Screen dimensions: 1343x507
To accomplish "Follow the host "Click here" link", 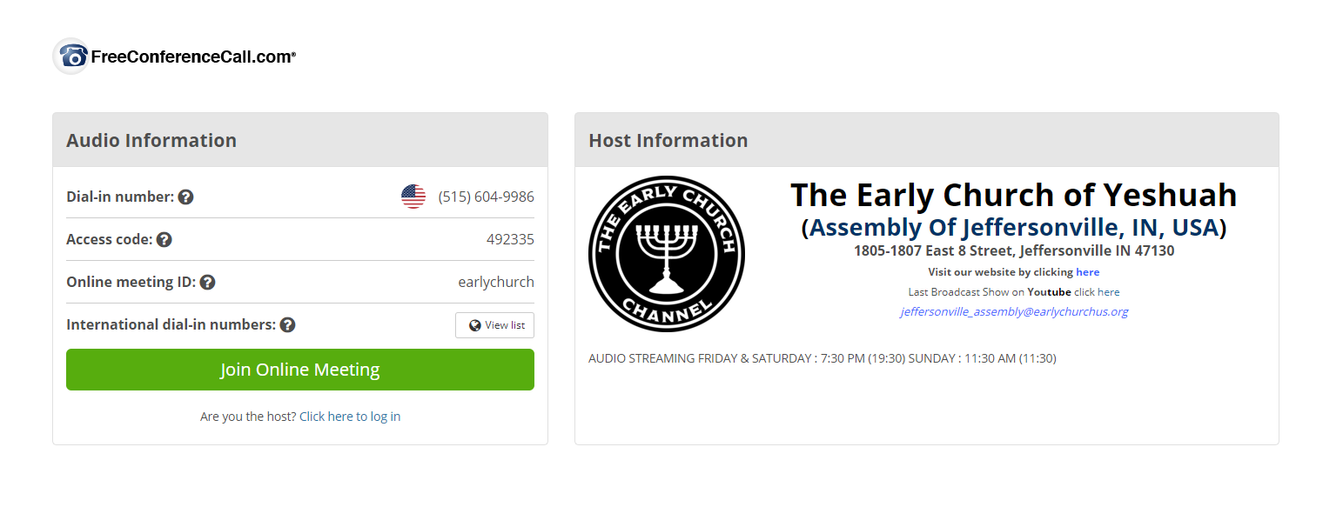I will click(326, 417).
